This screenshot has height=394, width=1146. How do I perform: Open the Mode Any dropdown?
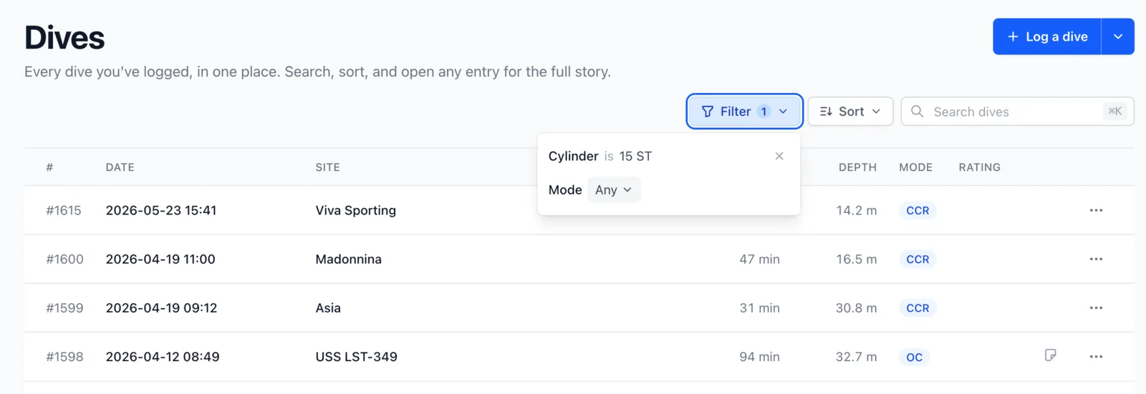614,190
